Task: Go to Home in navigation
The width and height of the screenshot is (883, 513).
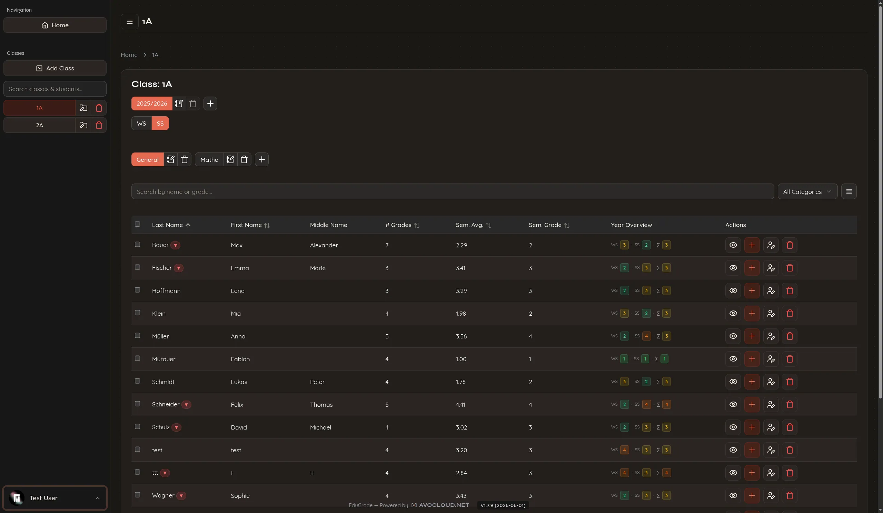Action: coord(55,25)
